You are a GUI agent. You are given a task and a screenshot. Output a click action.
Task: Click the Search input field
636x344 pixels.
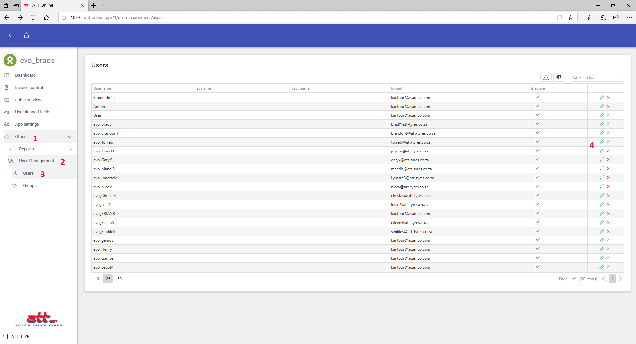(x=600, y=78)
